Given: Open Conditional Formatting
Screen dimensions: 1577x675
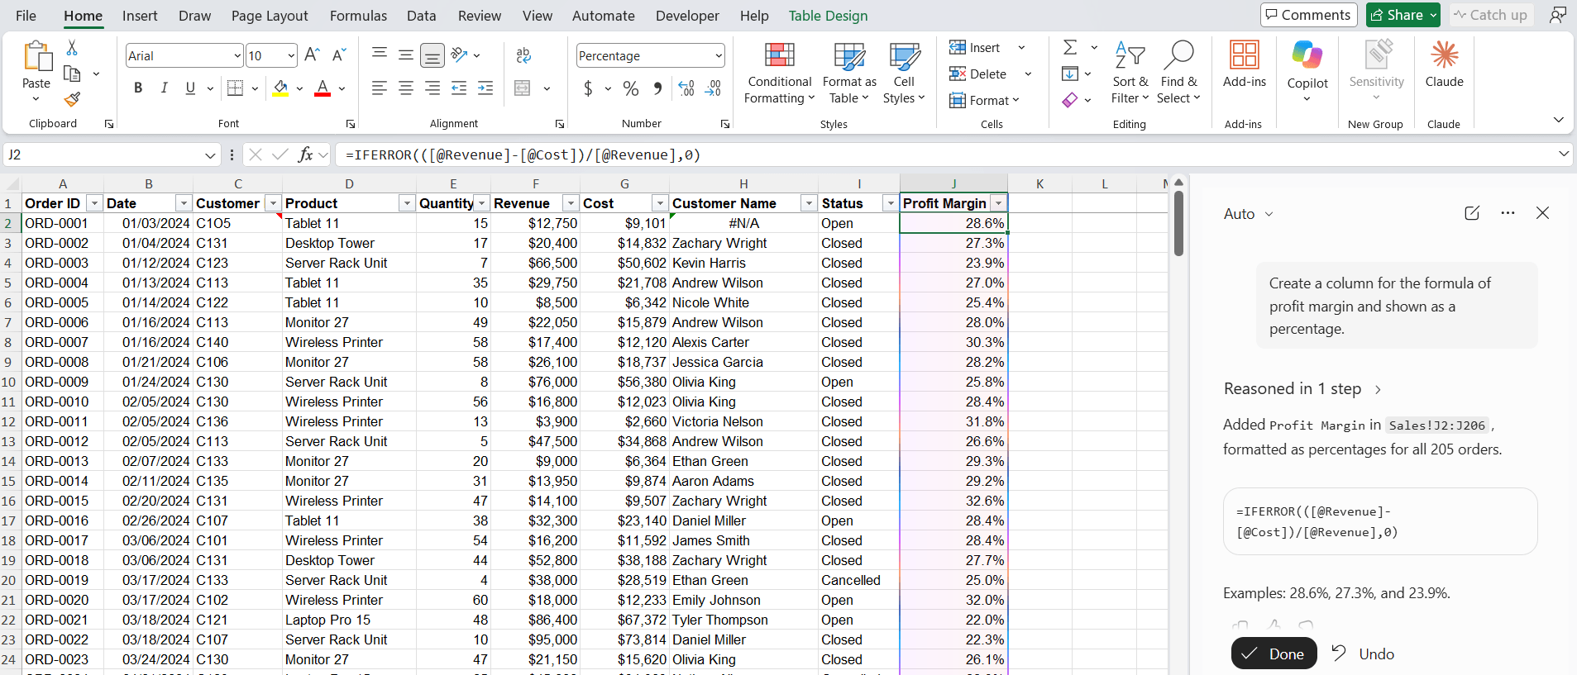Looking at the screenshot, I should coord(779,73).
